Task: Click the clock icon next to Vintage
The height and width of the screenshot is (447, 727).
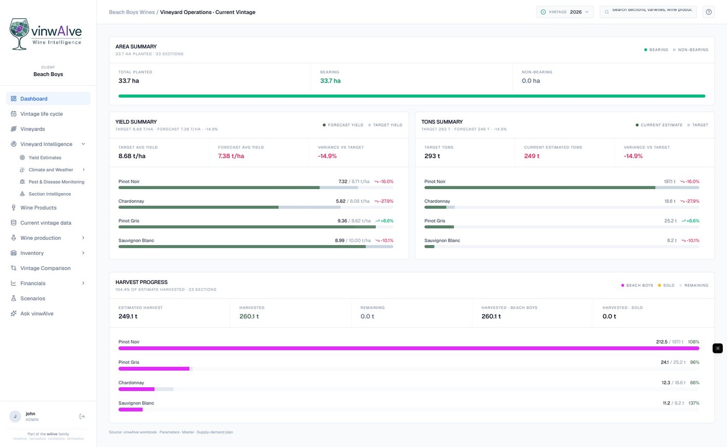Action: tap(543, 12)
